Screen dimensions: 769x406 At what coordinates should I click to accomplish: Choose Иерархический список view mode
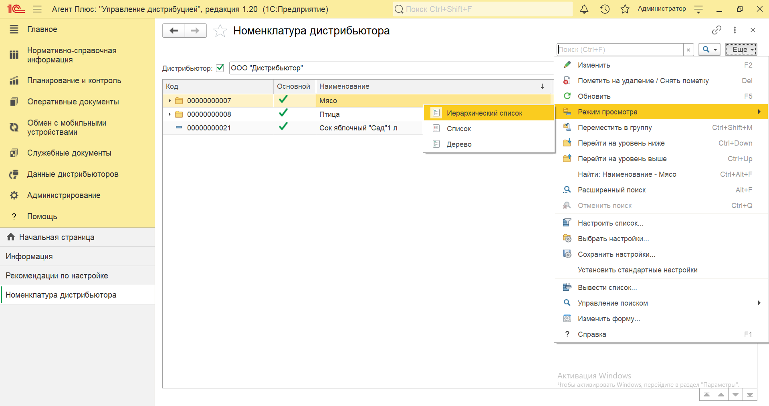click(489, 113)
